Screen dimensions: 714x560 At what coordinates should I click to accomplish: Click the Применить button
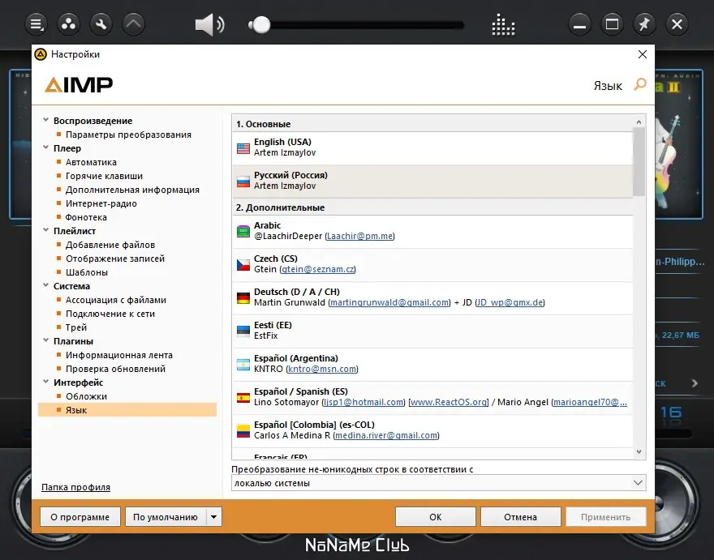(605, 517)
